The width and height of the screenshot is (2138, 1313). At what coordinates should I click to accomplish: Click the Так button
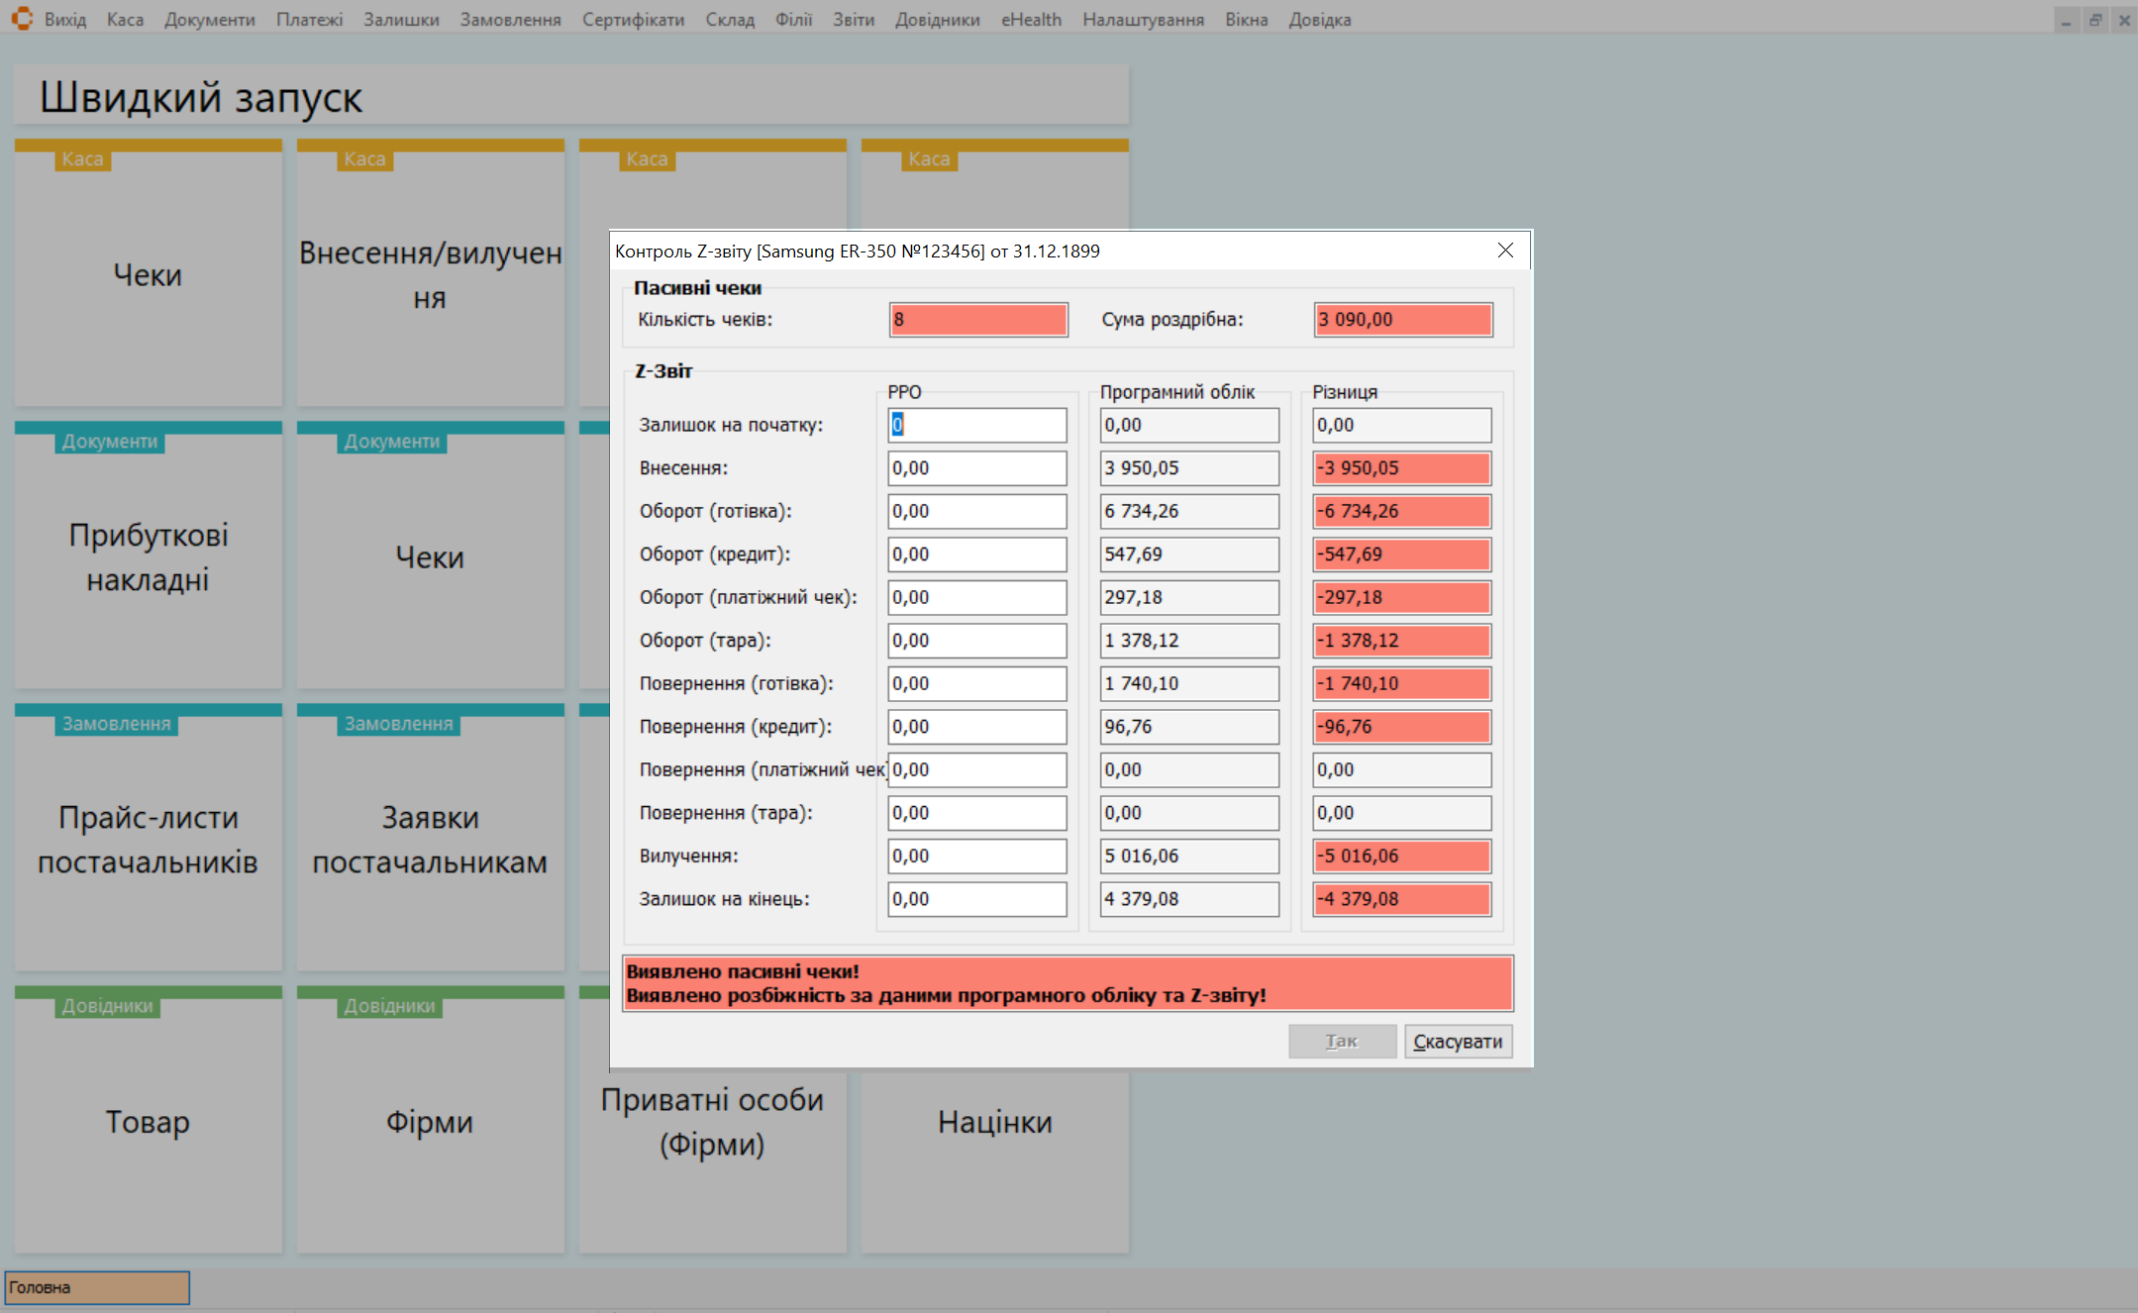coord(1342,1042)
